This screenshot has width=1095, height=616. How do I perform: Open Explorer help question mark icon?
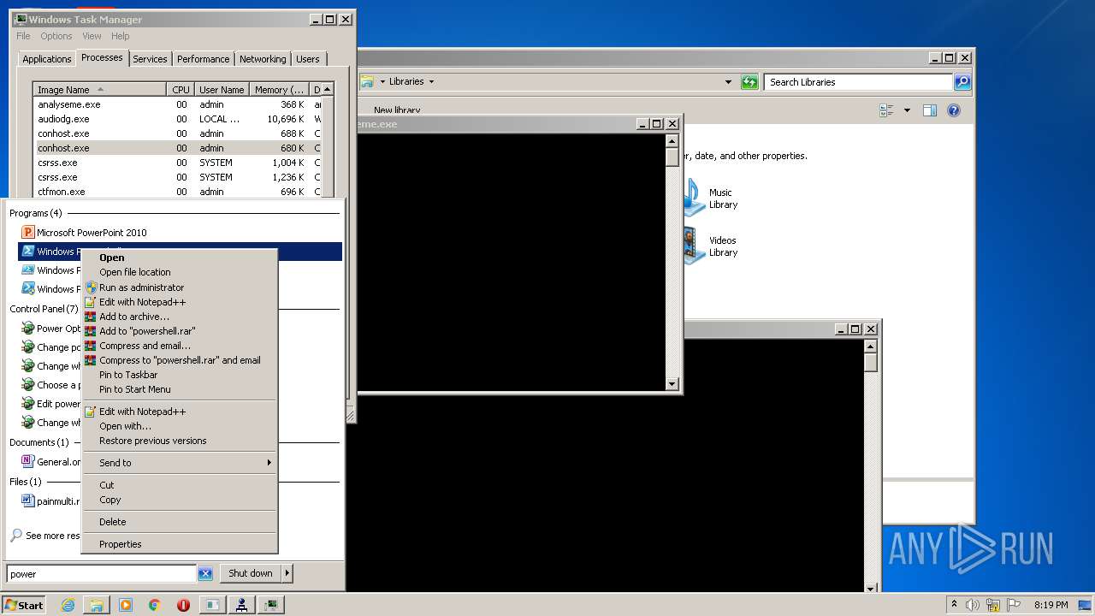954,110
